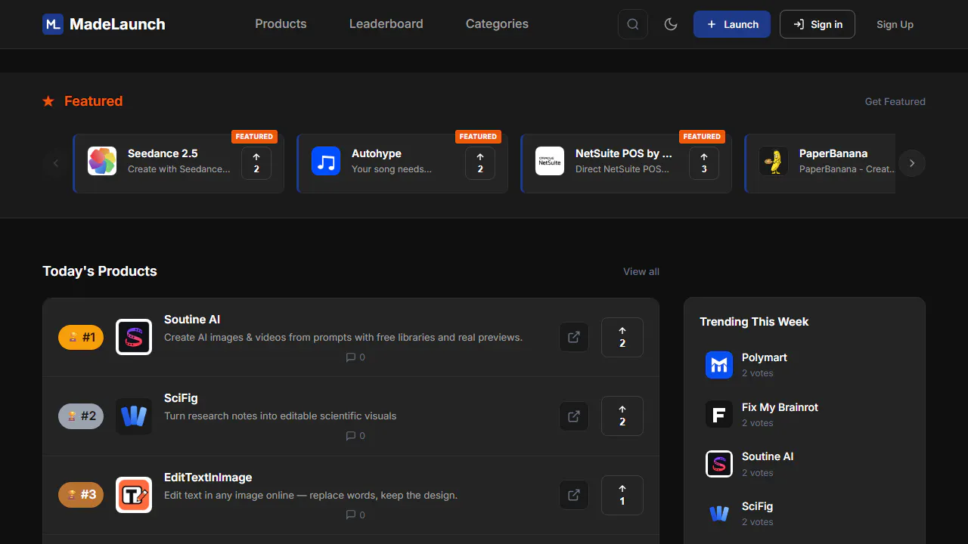Click Fix My Brainrot trending icon
Image resolution: width=968 pixels, height=544 pixels.
pos(719,414)
